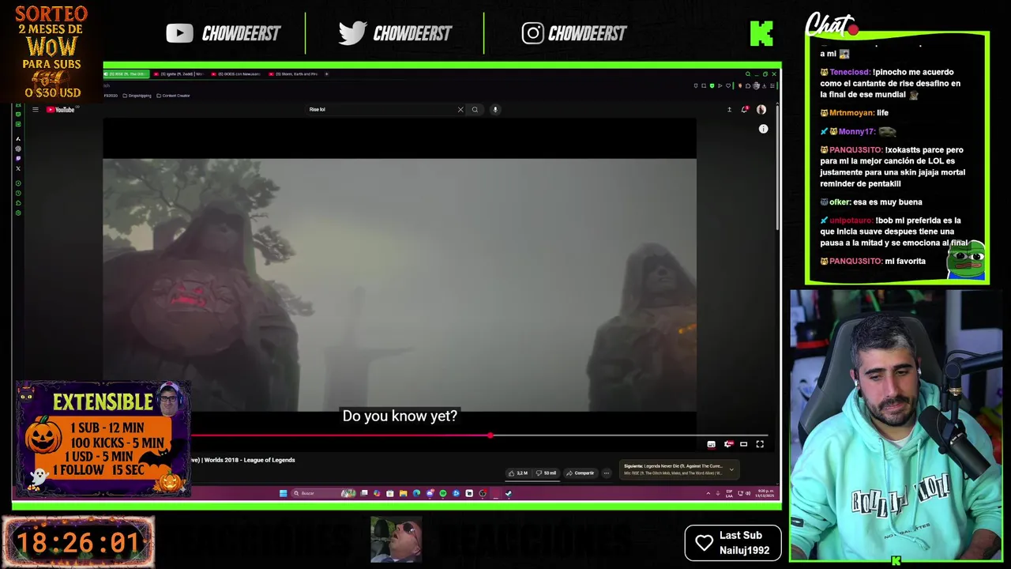Image resolution: width=1011 pixels, height=569 pixels.
Task: Open the Dropshipping bookmarks folder
Action: (137, 96)
